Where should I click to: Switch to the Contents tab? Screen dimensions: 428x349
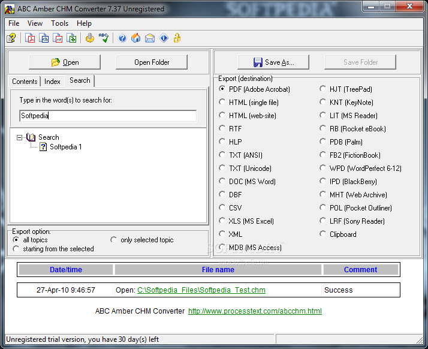25,82
